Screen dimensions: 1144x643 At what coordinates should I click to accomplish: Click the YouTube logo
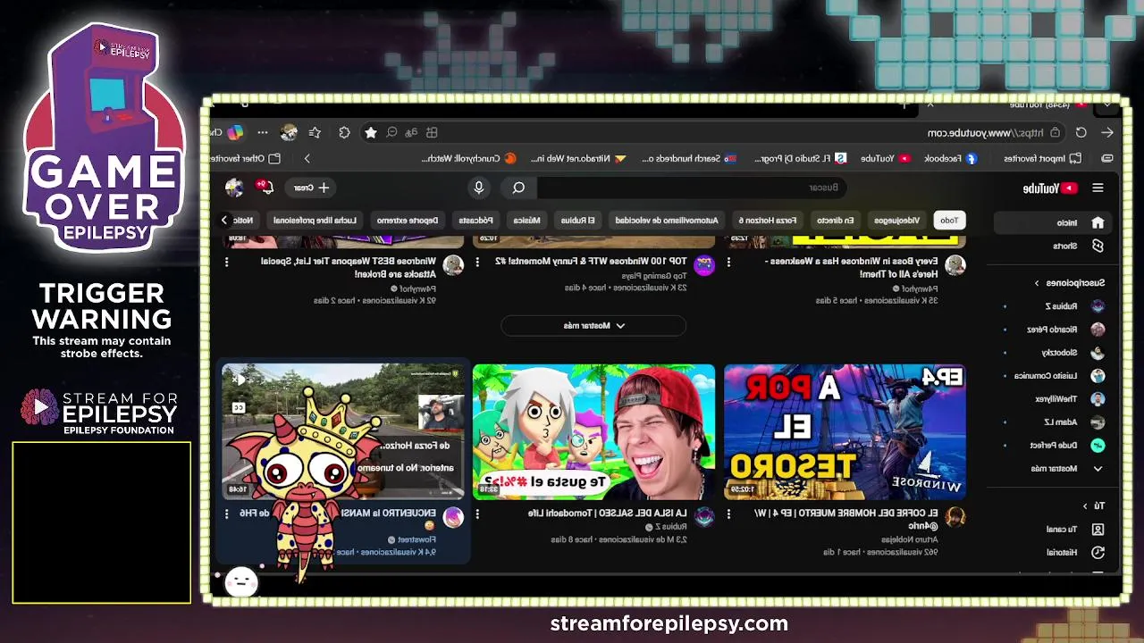pyautogui.click(x=1050, y=188)
